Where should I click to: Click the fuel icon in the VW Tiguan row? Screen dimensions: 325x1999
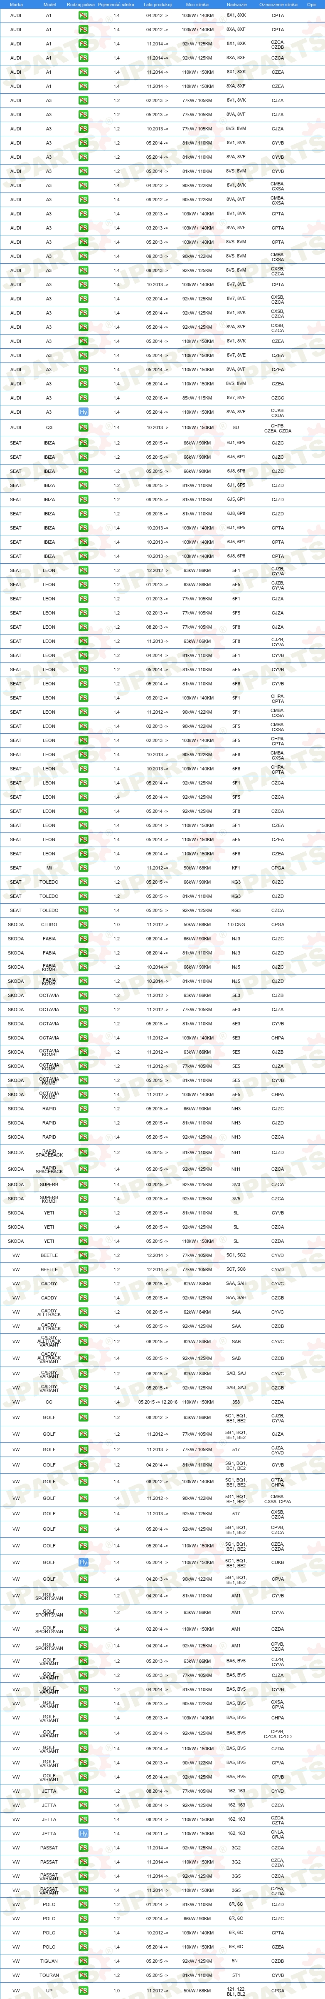pyautogui.click(x=84, y=1960)
